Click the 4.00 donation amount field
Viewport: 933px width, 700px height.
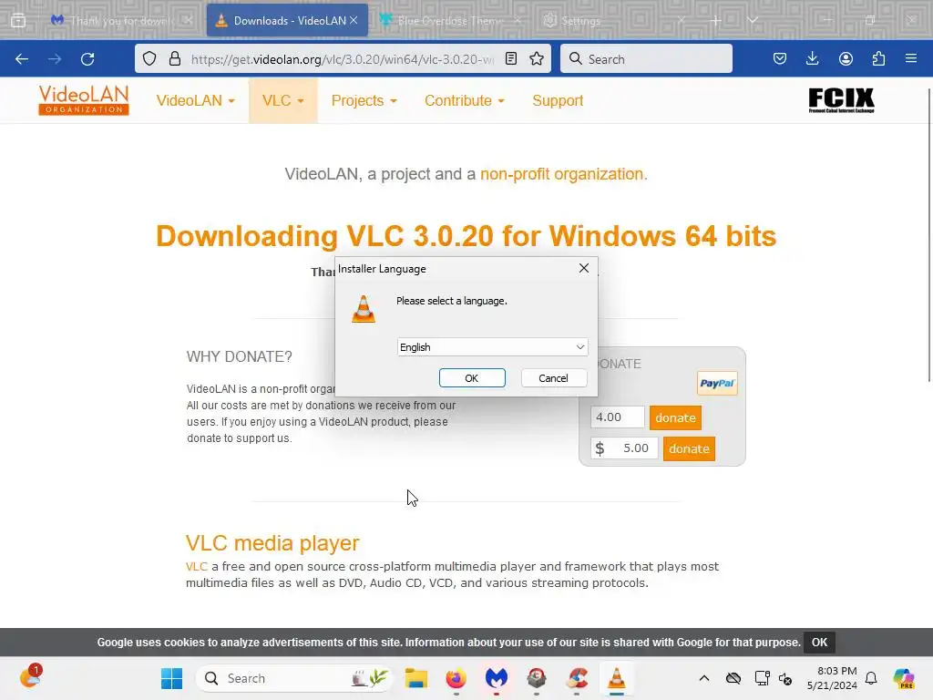pyautogui.click(x=617, y=417)
